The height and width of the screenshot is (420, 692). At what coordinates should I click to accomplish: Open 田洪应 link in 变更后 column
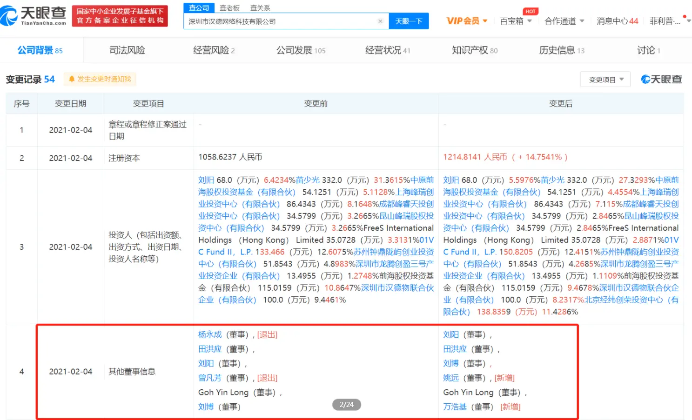click(455, 349)
